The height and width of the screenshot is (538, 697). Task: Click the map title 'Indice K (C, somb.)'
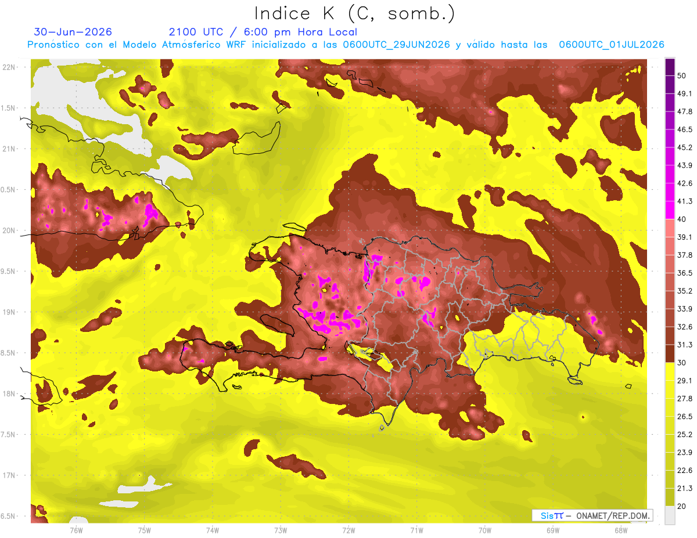[x=355, y=13]
